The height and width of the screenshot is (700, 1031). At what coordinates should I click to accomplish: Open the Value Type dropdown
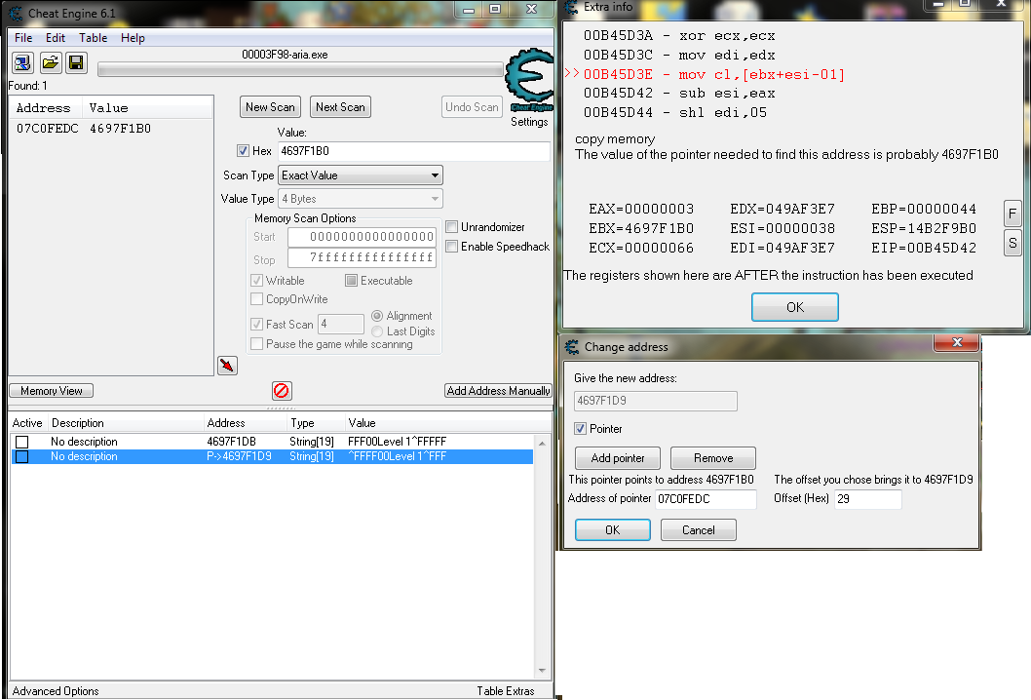(x=360, y=199)
